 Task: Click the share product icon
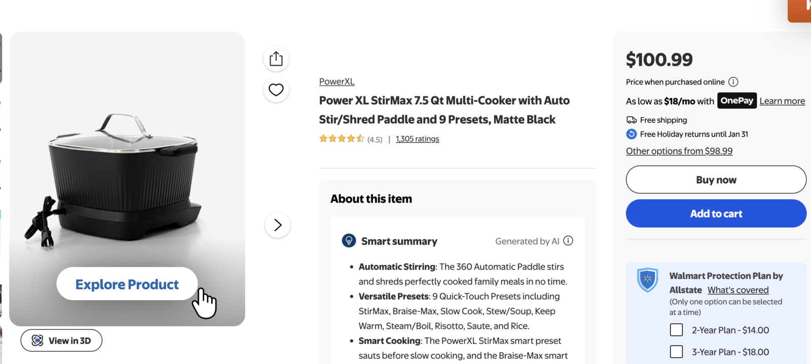[276, 59]
